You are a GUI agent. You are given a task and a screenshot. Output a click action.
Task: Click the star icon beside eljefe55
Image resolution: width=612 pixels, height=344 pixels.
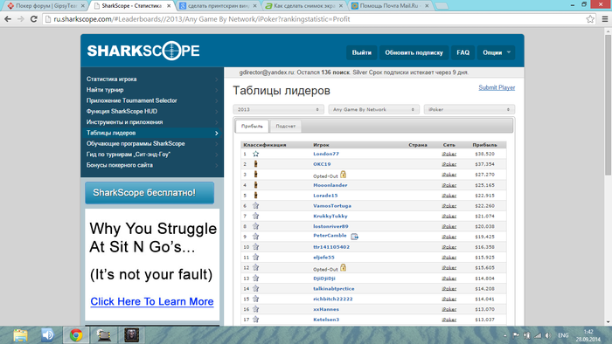coord(255,257)
